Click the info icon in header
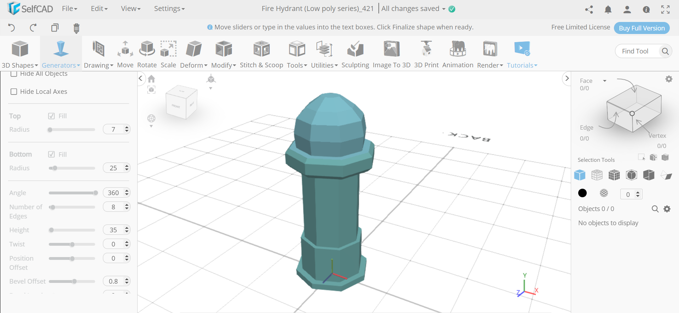Viewport: 679px width, 313px height. [646, 10]
